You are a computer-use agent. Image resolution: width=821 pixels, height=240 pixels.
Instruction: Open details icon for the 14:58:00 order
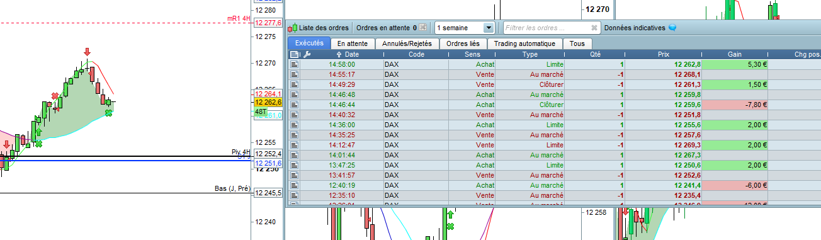click(x=294, y=64)
